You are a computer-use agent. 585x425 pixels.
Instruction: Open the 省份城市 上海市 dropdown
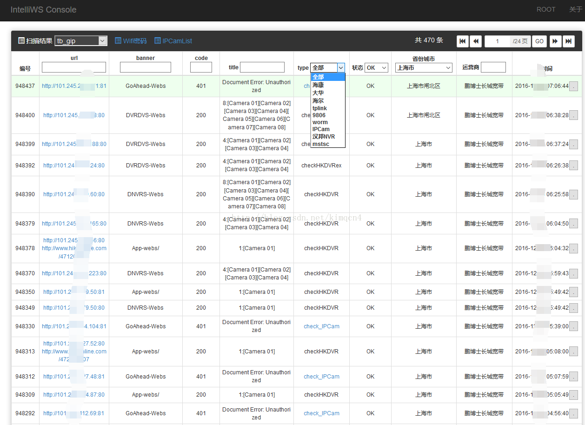pyautogui.click(x=424, y=67)
